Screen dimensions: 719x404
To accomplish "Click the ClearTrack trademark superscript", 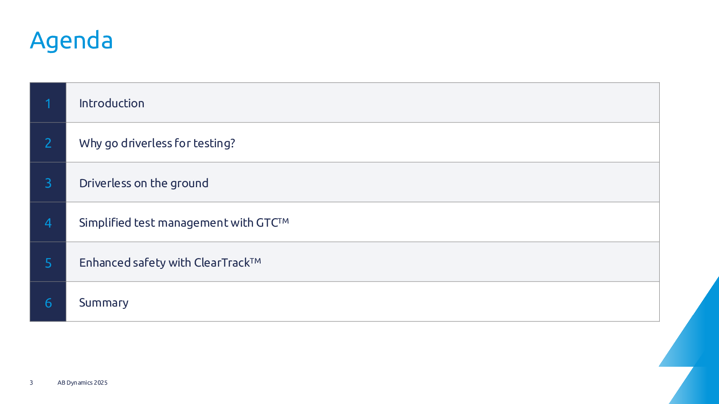I will (x=256, y=261).
